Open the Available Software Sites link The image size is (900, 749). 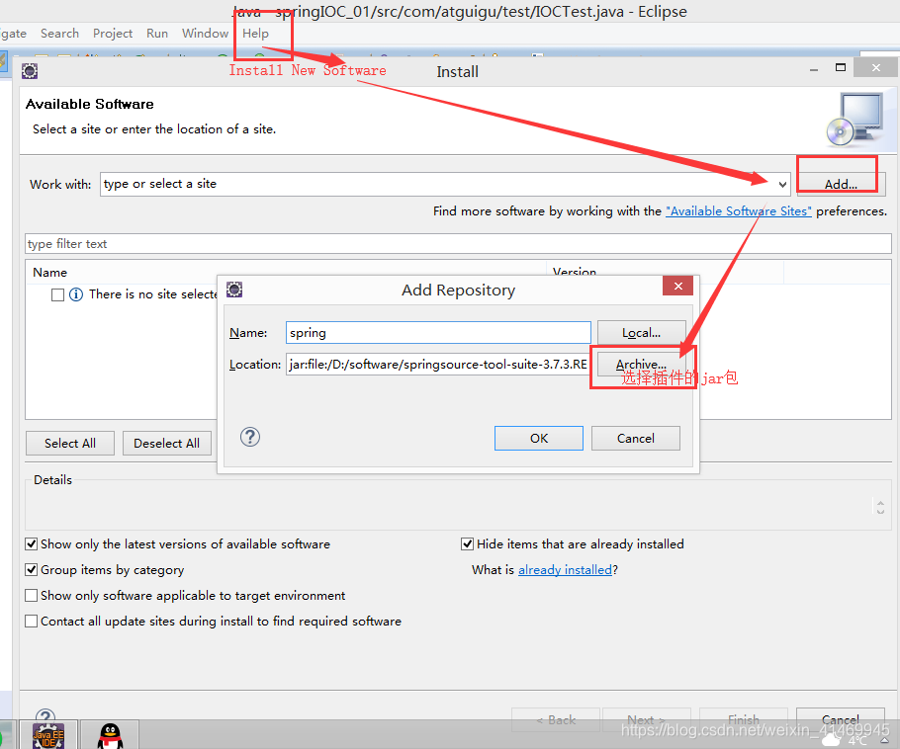point(738,211)
